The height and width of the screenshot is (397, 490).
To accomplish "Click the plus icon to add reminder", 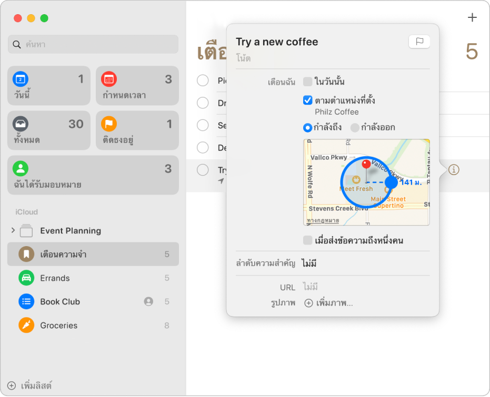I will (472, 18).
